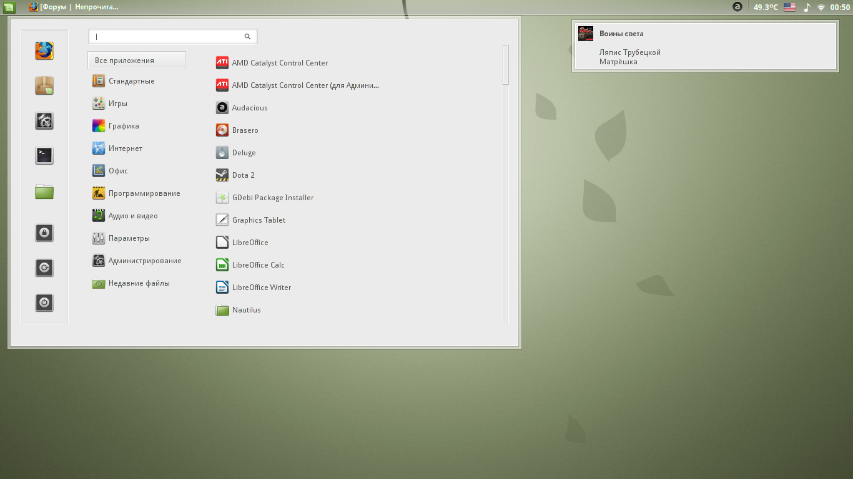Open the Wi-Fi network applet
The height and width of the screenshot is (479, 853).
pos(821,7)
